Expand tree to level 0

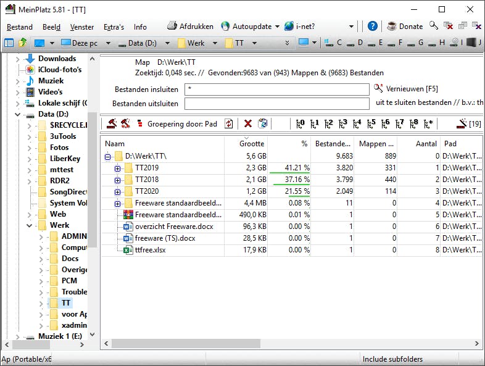click(x=300, y=124)
